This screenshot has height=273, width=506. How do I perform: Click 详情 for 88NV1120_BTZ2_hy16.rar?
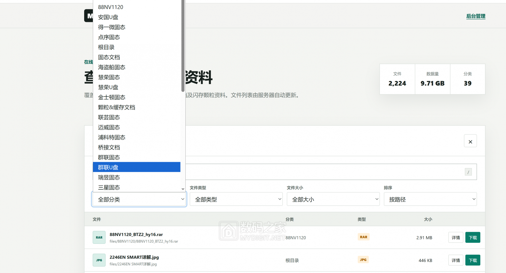[456, 238]
